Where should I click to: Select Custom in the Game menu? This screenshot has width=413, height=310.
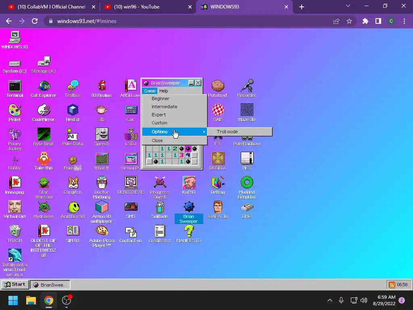click(174, 123)
